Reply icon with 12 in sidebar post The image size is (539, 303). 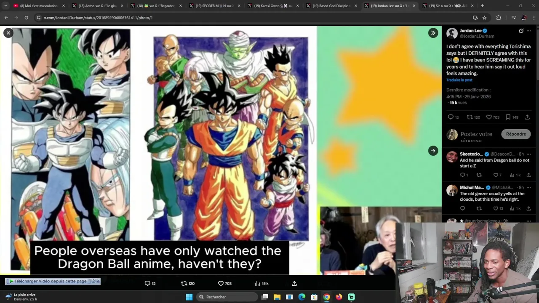(453, 117)
